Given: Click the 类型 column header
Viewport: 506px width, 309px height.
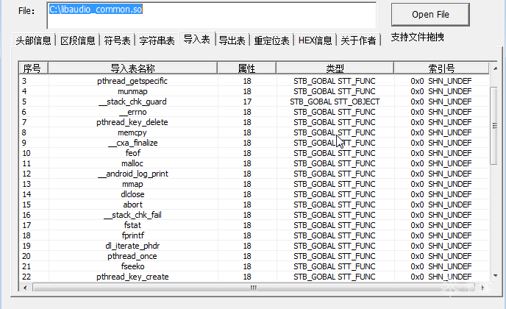Looking at the screenshot, I should click(335, 68).
